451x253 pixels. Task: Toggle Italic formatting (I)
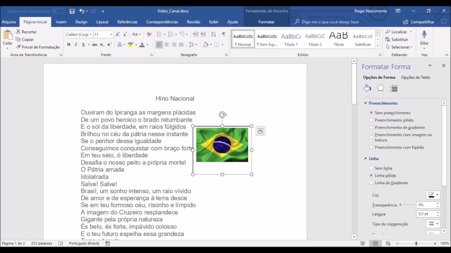point(76,45)
